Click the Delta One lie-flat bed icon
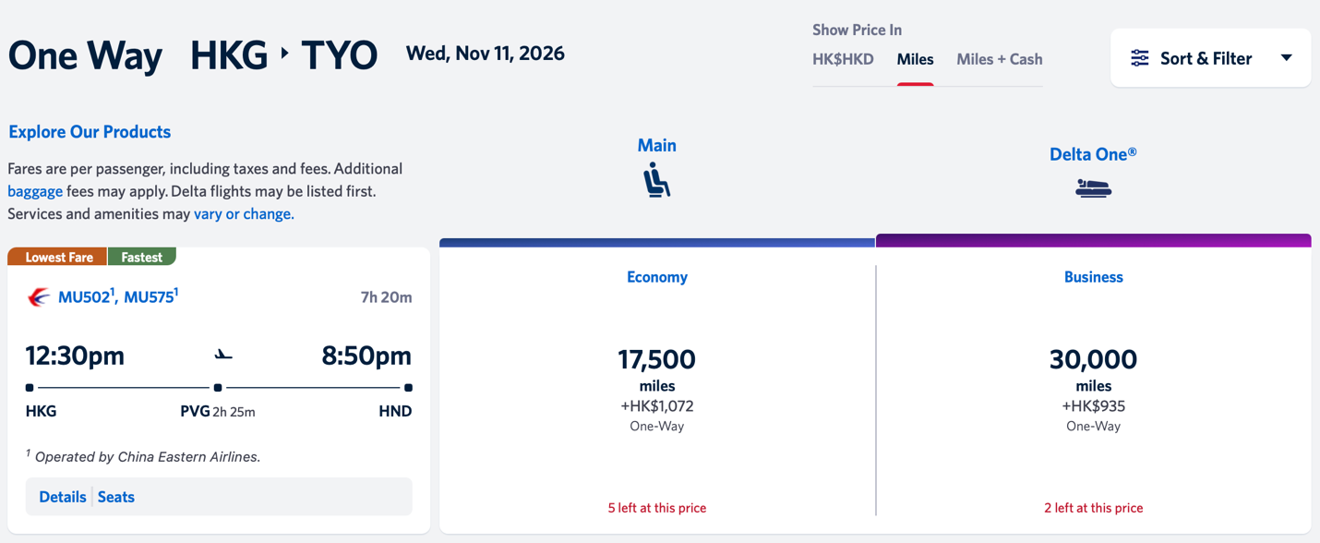The image size is (1320, 543). tap(1093, 187)
